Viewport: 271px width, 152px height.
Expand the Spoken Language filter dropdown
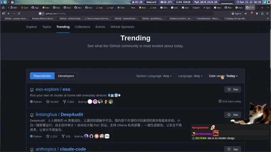tap(153, 76)
